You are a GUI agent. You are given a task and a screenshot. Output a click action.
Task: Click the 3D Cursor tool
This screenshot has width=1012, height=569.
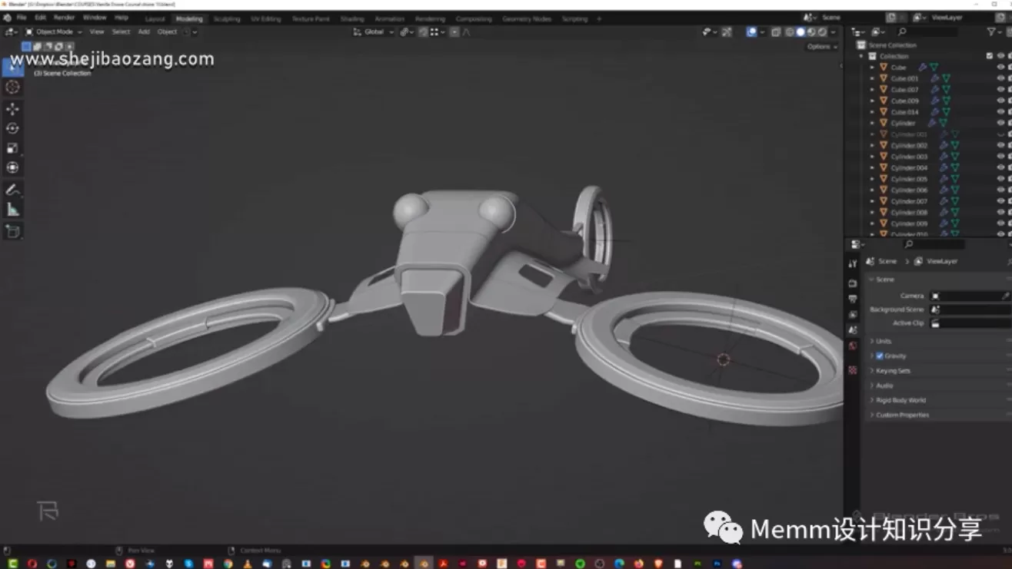click(12, 88)
